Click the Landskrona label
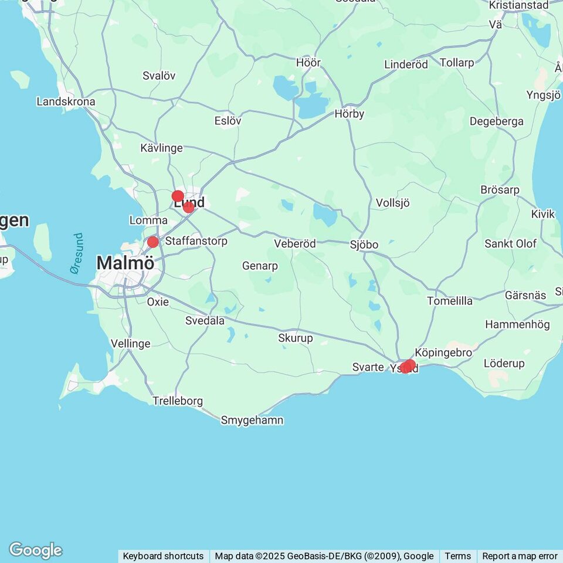Screen dimensions: 563x563 coord(66,101)
